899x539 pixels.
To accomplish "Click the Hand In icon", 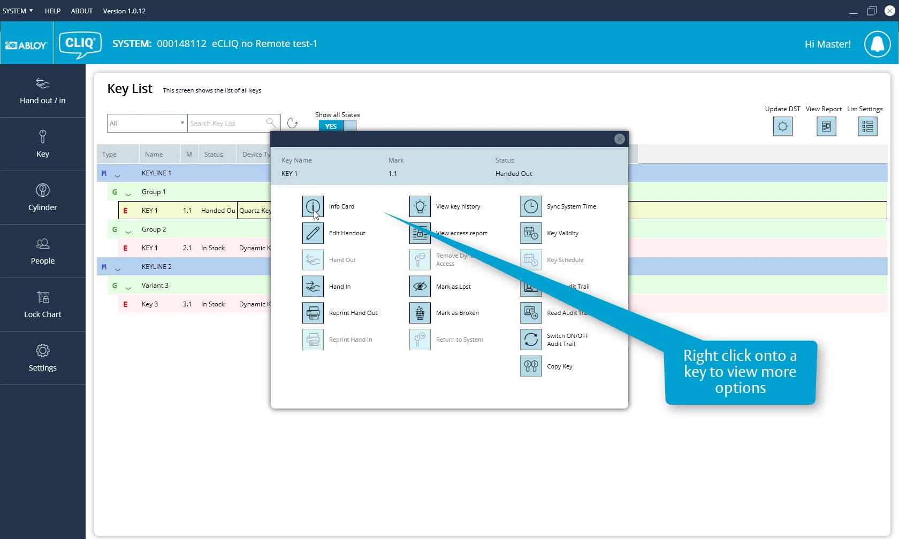I will click(313, 287).
